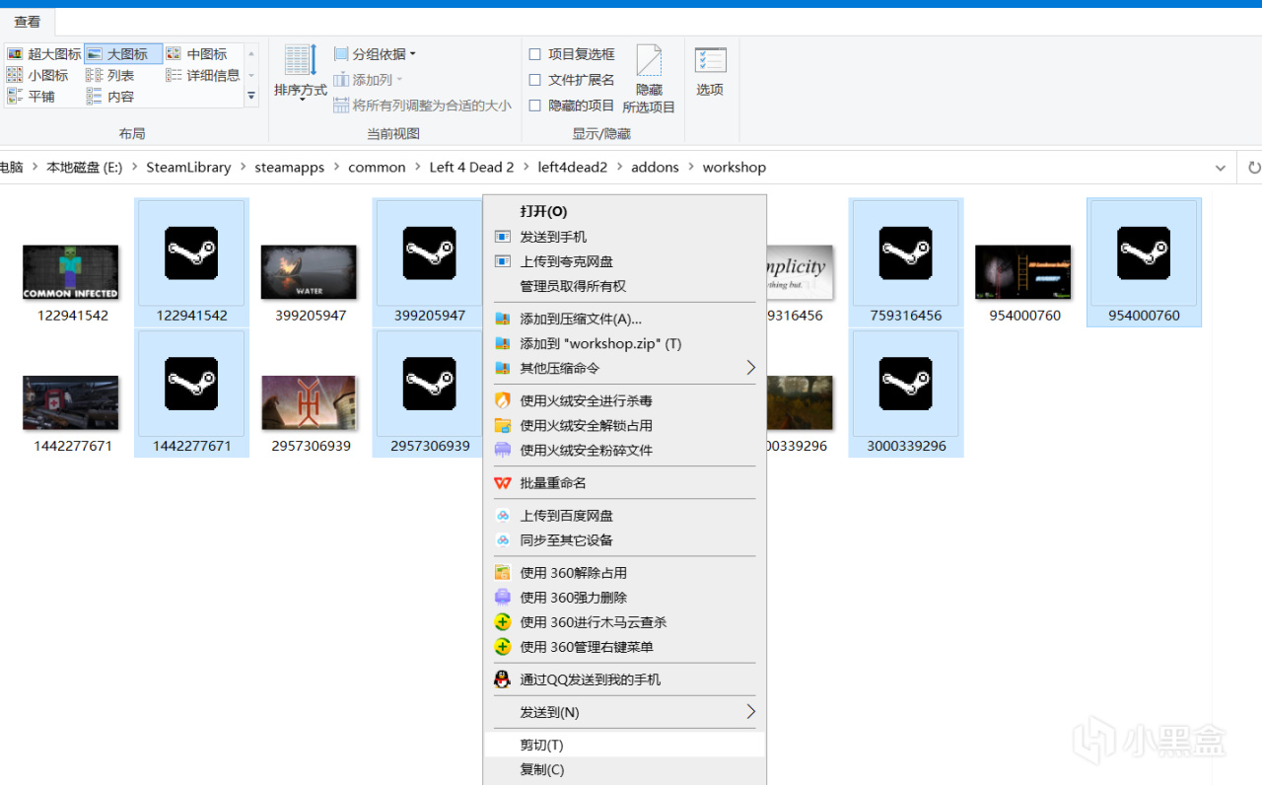Switch to 查看 ribbon tab
This screenshot has height=785, width=1262.
tap(28, 22)
